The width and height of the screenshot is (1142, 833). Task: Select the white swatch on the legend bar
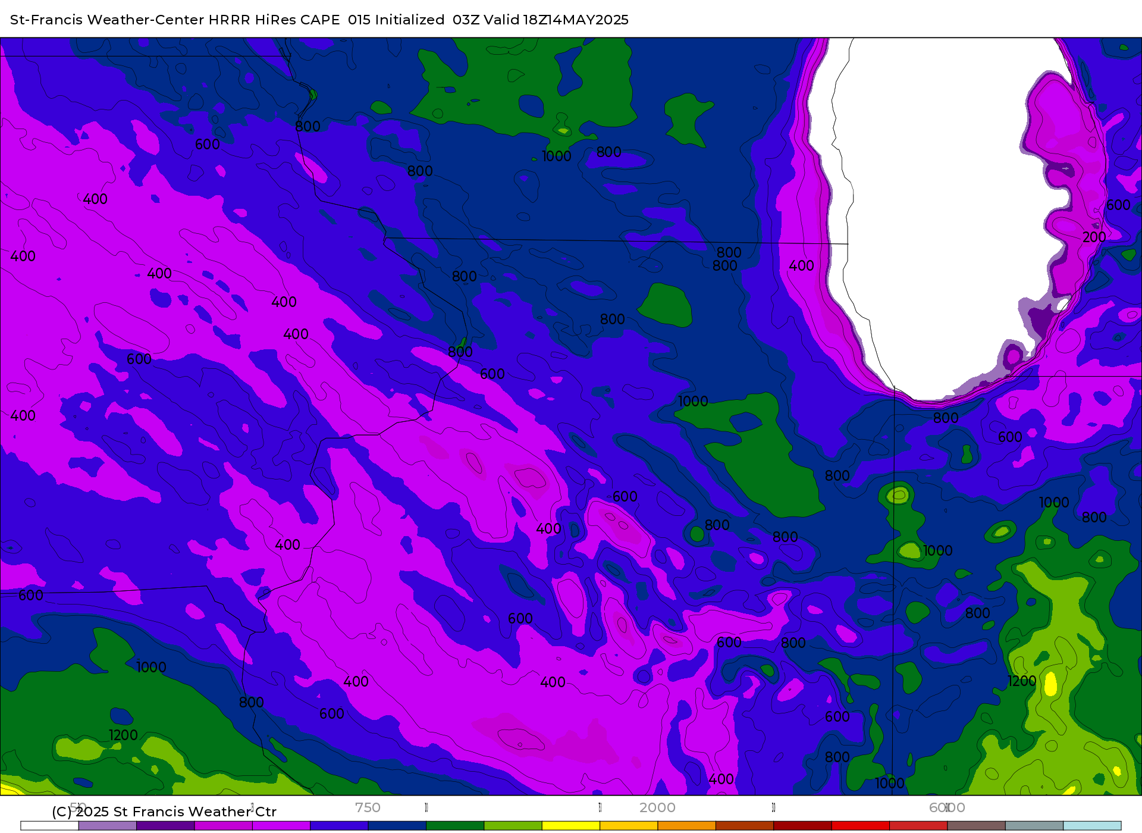point(49,826)
